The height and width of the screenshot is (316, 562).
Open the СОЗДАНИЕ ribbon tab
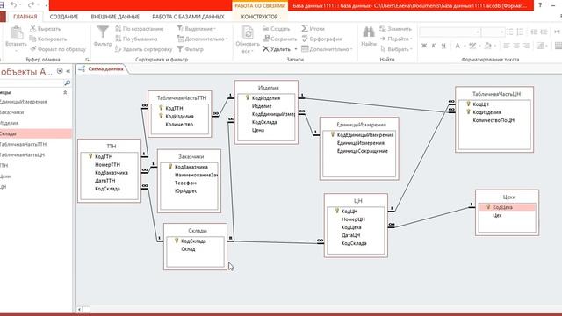pos(64,17)
